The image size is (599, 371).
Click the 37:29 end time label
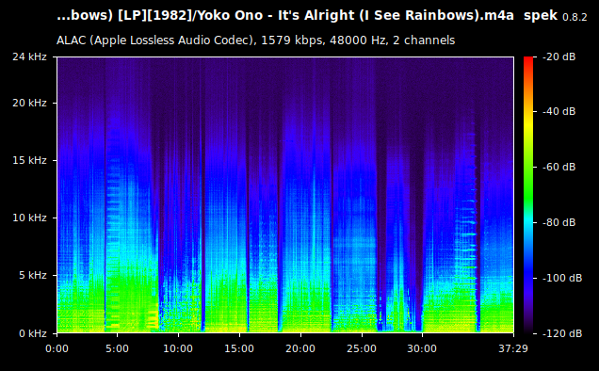click(x=513, y=348)
